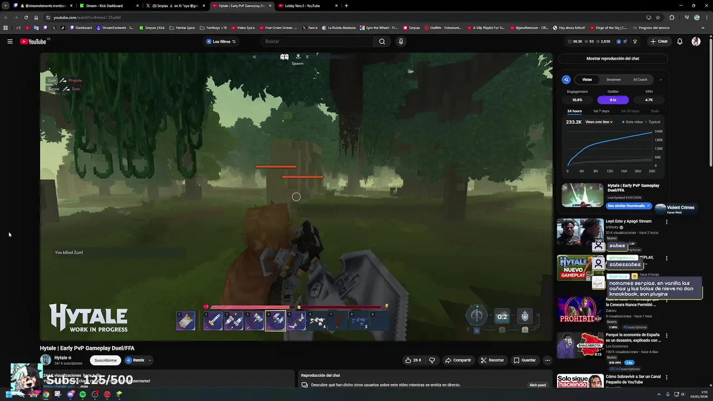The width and height of the screenshot is (713, 401).
Task: Open the Chrome taskbar icon
Action: [x=46, y=394]
